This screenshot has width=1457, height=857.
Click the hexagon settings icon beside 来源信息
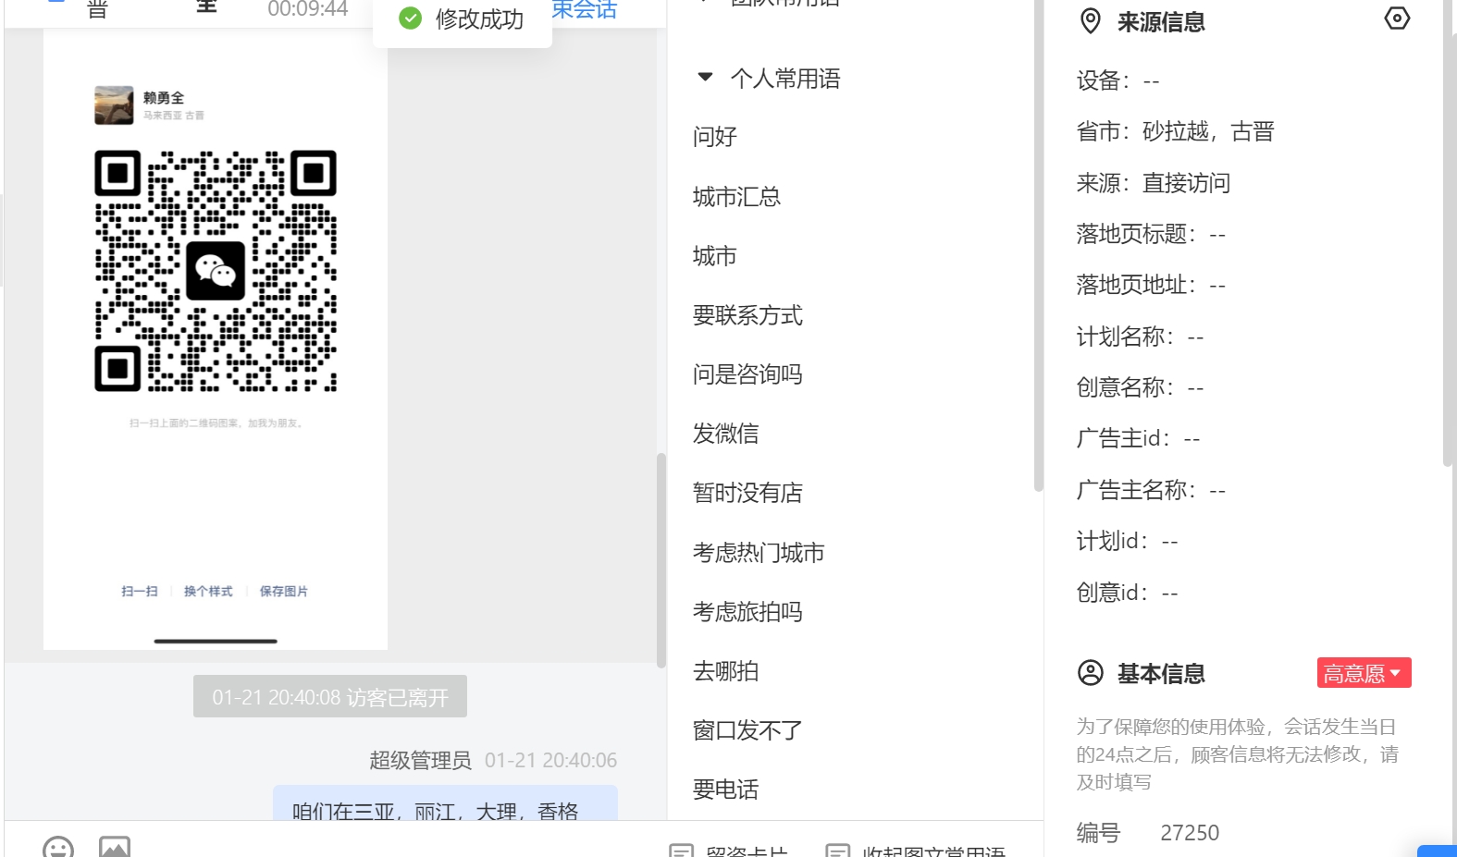click(x=1397, y=18)
